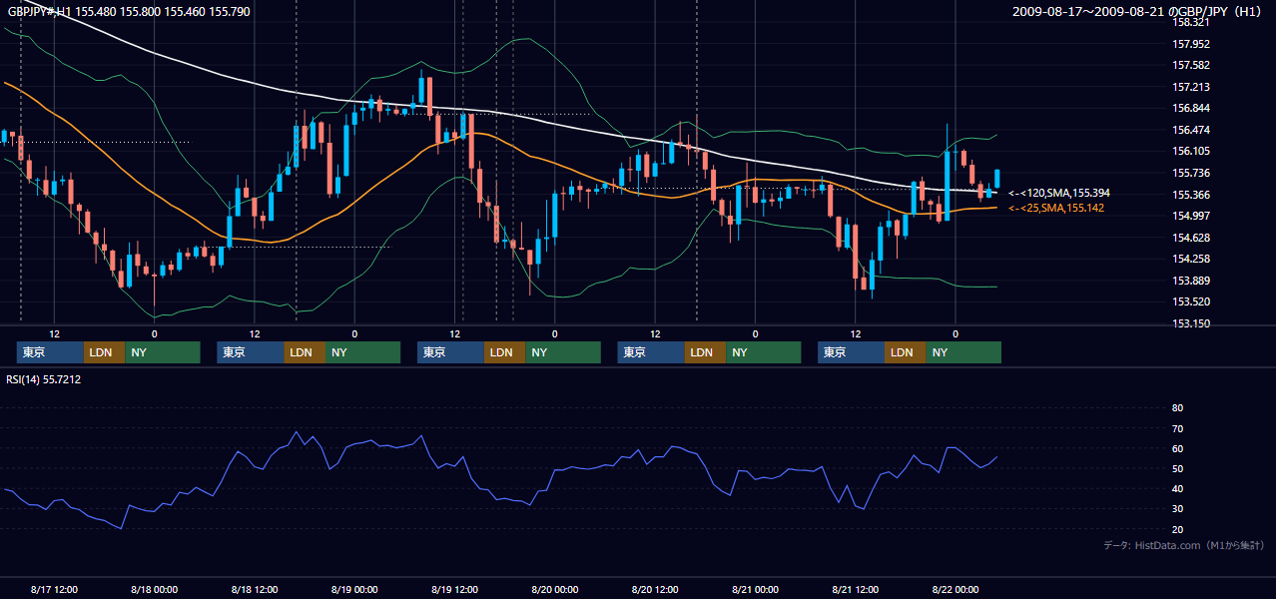Select the LDN block in the 8/21 session bar

[x=906, y=352]
